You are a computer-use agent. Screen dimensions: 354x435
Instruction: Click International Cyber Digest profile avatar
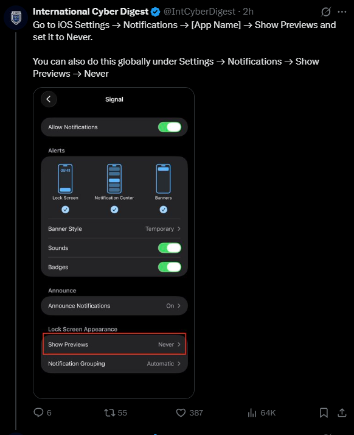tap(16, 18)
